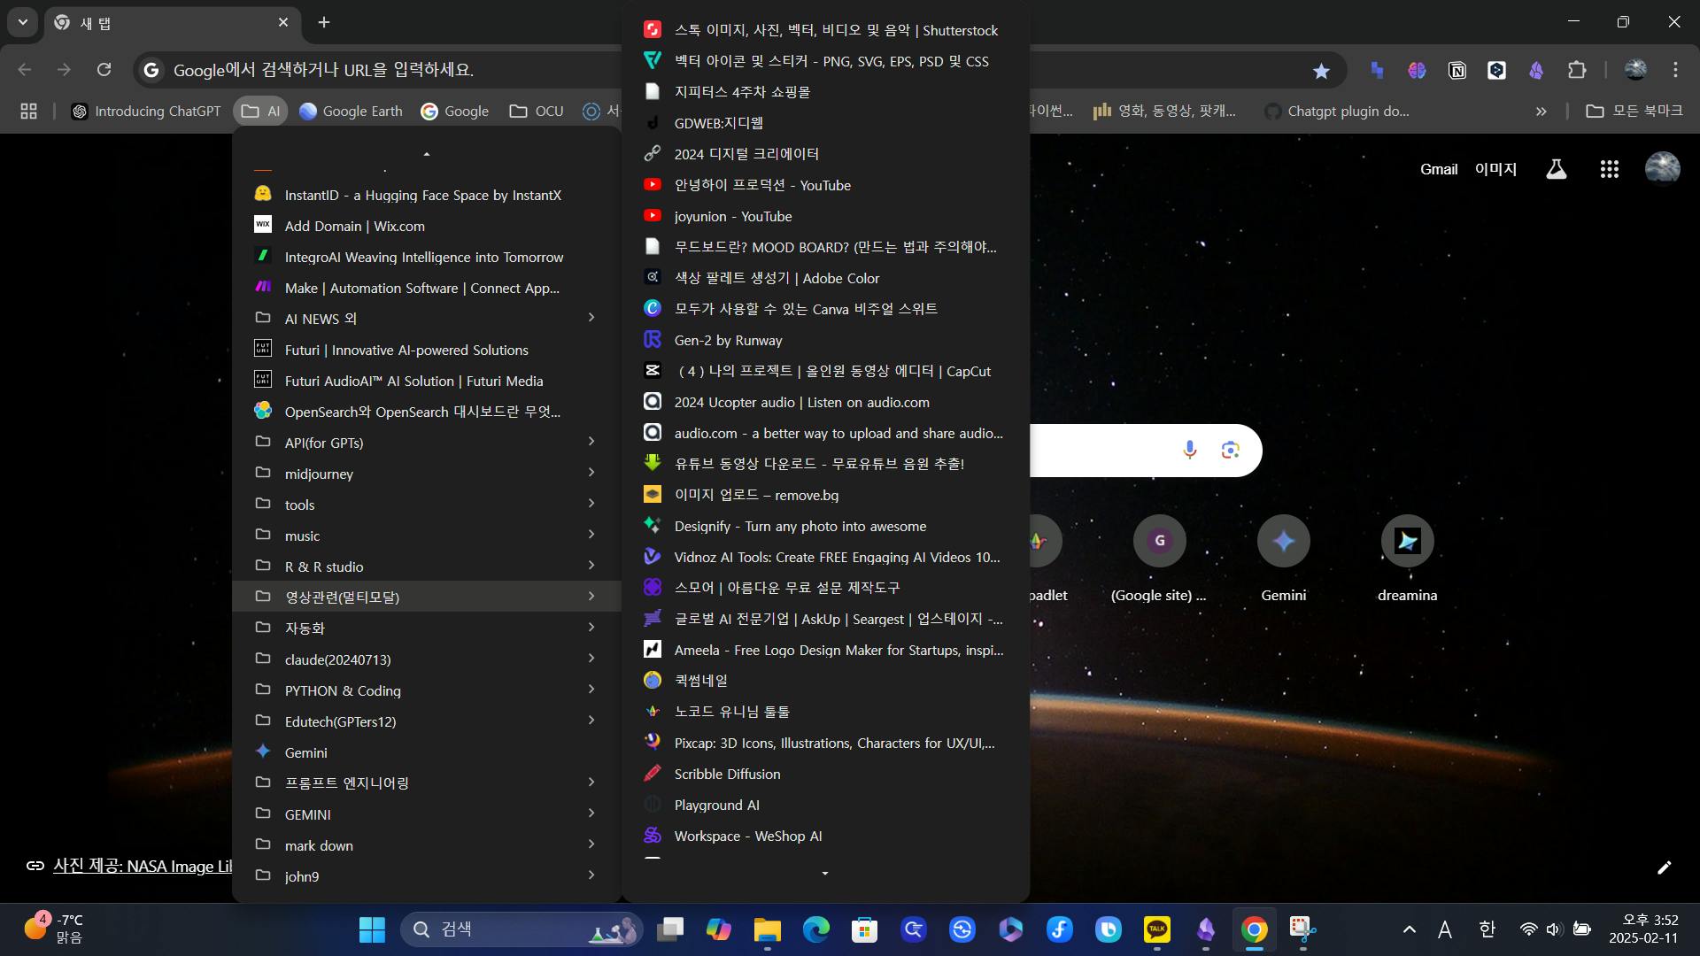
Task: Open Chrome's three-dot menu
Action: (x=1675, y=70)
